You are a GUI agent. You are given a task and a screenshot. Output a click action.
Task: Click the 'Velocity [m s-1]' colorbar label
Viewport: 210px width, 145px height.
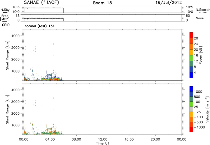(x=207, y=109)
